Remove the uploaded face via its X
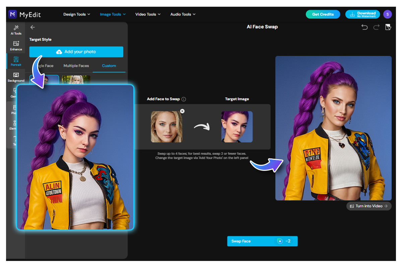402x268 pixels. (182, 111)
